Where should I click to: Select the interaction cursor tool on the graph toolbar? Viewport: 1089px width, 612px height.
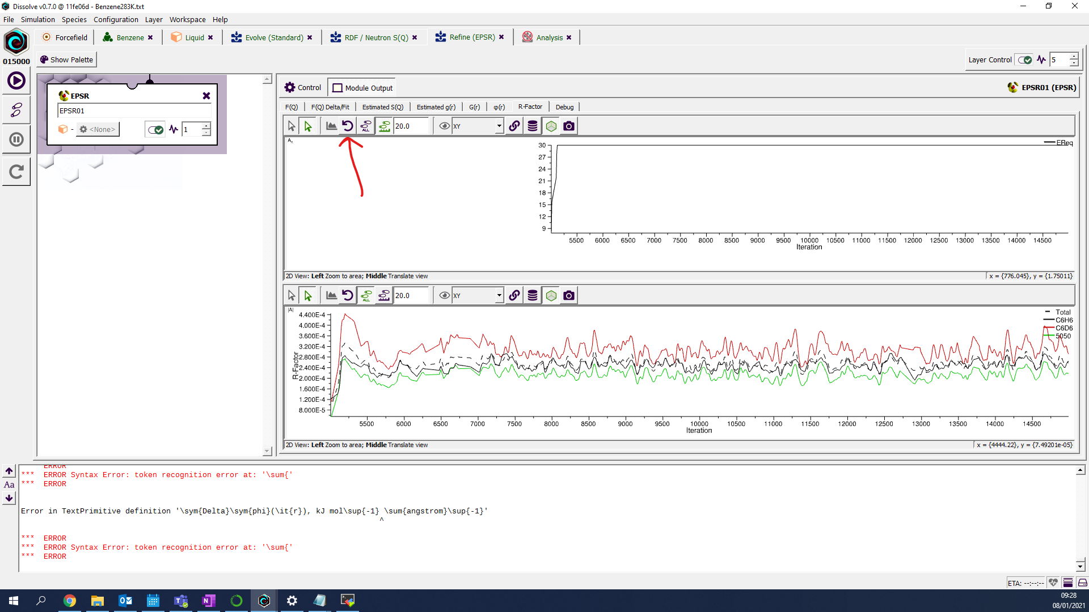tap(308, 126)
